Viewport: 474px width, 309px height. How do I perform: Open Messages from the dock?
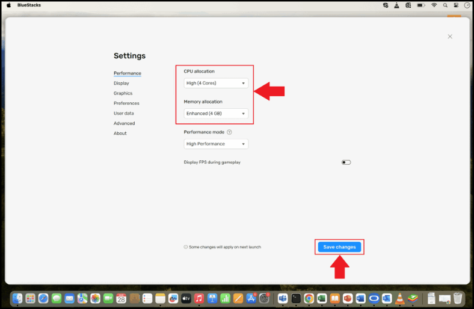[x=57, y=299]
